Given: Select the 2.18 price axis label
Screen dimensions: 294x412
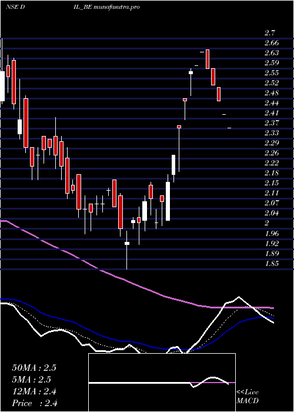Looking at the screenshot, I should pos(272,173).
